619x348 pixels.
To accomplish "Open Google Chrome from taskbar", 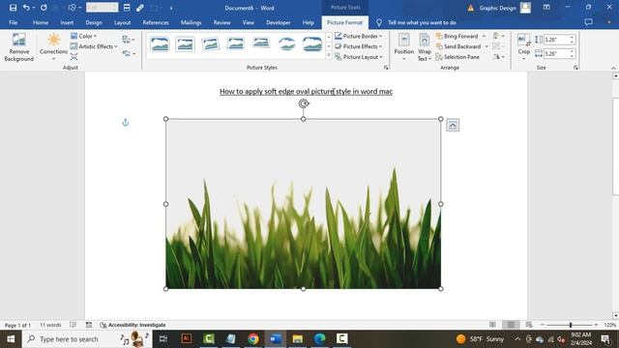I will (x=253, y=339).
